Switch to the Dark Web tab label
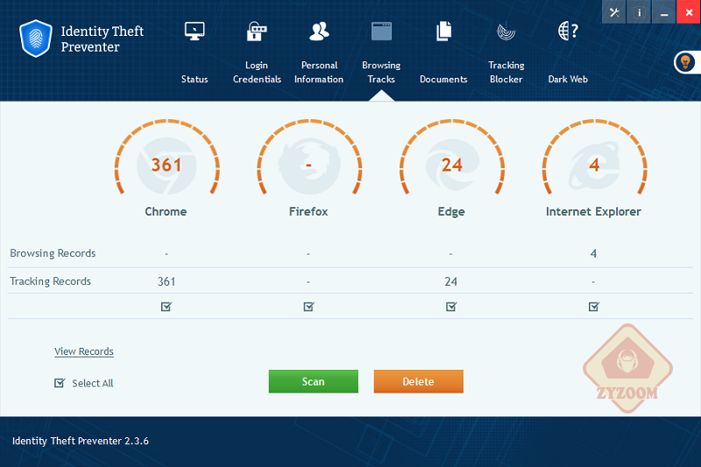Image resolution: width=701 pixels, height=467 pixels. [568, 79]
